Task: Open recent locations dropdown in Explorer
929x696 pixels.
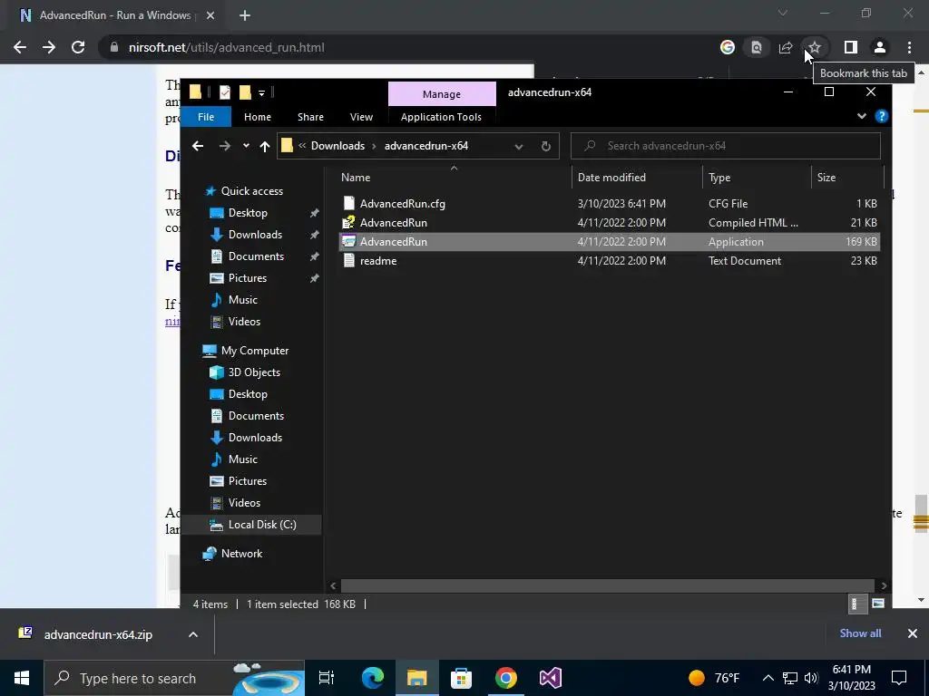Action: click(x=246, y=146)
